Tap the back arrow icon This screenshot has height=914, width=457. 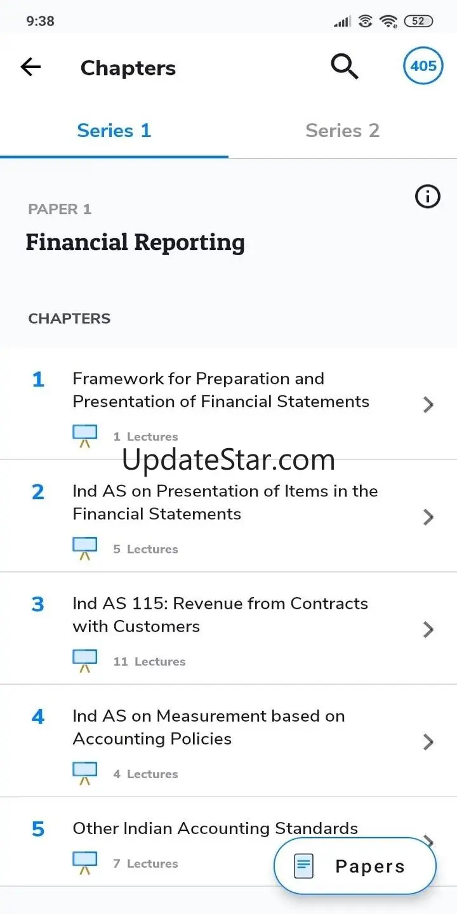[30, 67]
